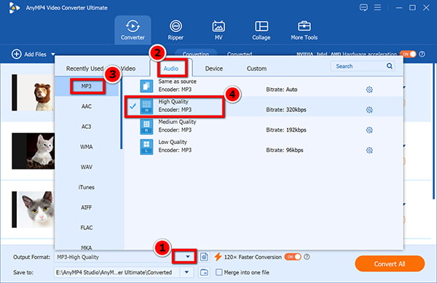Open the Collage tool icon
Image resolution: width=437 pixels, height=283 pixels.
tap(261, 26)
